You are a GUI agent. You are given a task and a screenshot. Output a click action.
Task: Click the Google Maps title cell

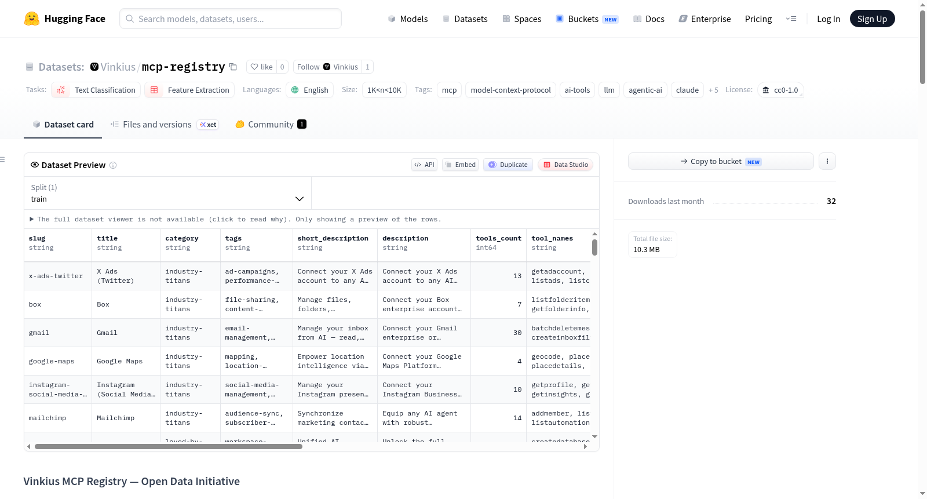point(126,361)
